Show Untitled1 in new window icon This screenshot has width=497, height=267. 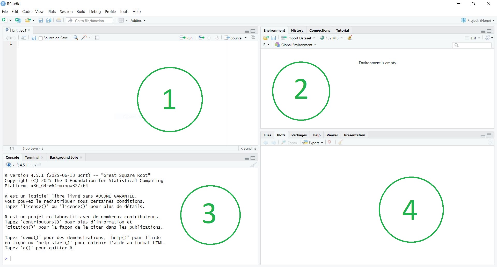point(24,38)
